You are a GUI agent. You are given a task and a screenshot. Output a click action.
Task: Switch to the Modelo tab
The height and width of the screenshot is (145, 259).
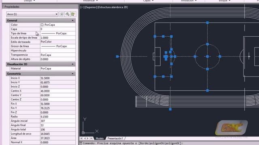pyautogui.click(x=100, y=139)
